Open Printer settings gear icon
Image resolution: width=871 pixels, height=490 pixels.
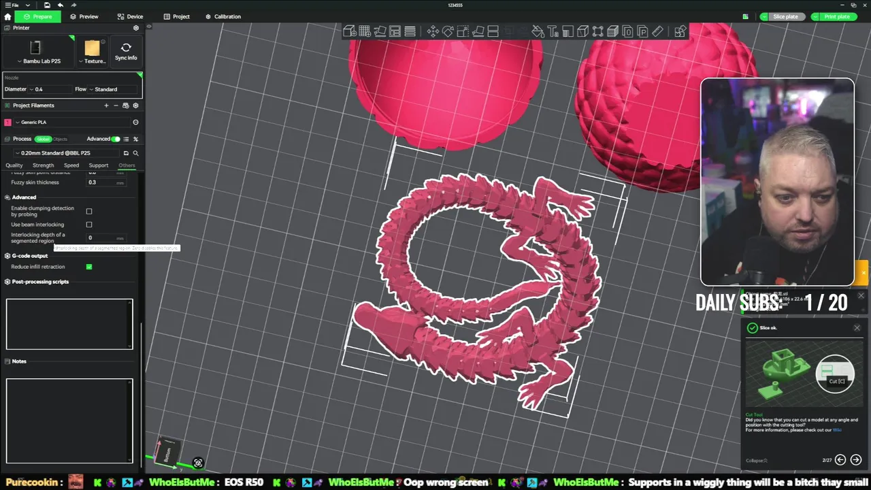[135, 28]
